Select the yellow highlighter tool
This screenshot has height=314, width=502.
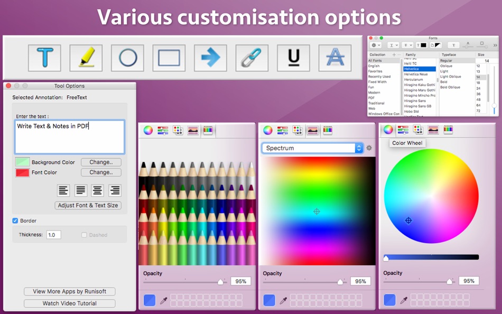[x=86, y=58]
